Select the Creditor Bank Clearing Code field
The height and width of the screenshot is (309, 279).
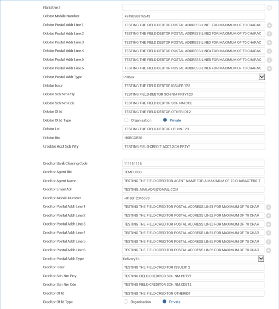[193, 164]
